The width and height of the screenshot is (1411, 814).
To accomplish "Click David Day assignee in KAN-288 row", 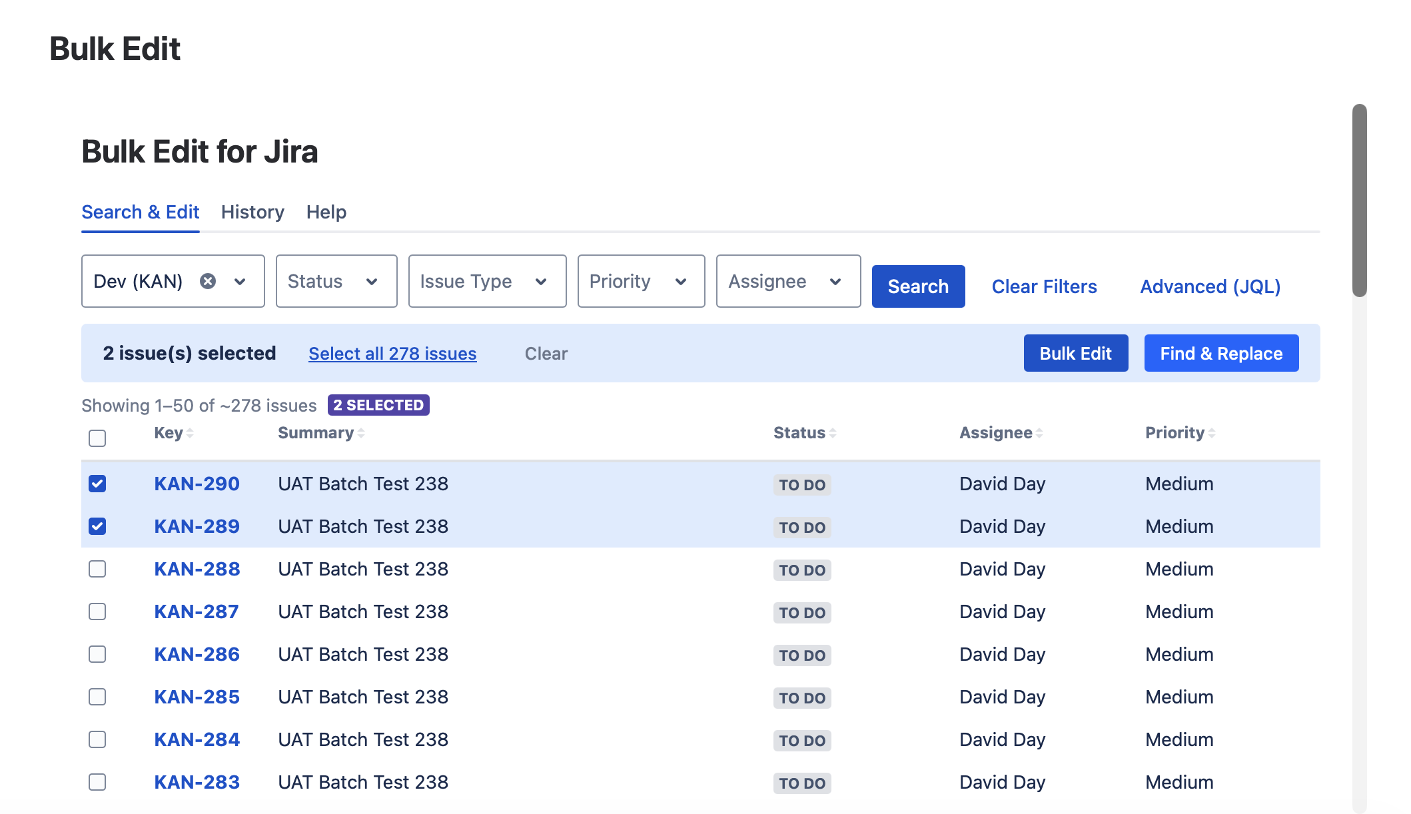I will point(1002,569).
